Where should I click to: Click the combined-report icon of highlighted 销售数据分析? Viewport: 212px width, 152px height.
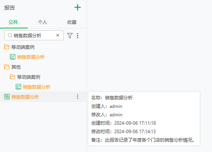[7, 97]
